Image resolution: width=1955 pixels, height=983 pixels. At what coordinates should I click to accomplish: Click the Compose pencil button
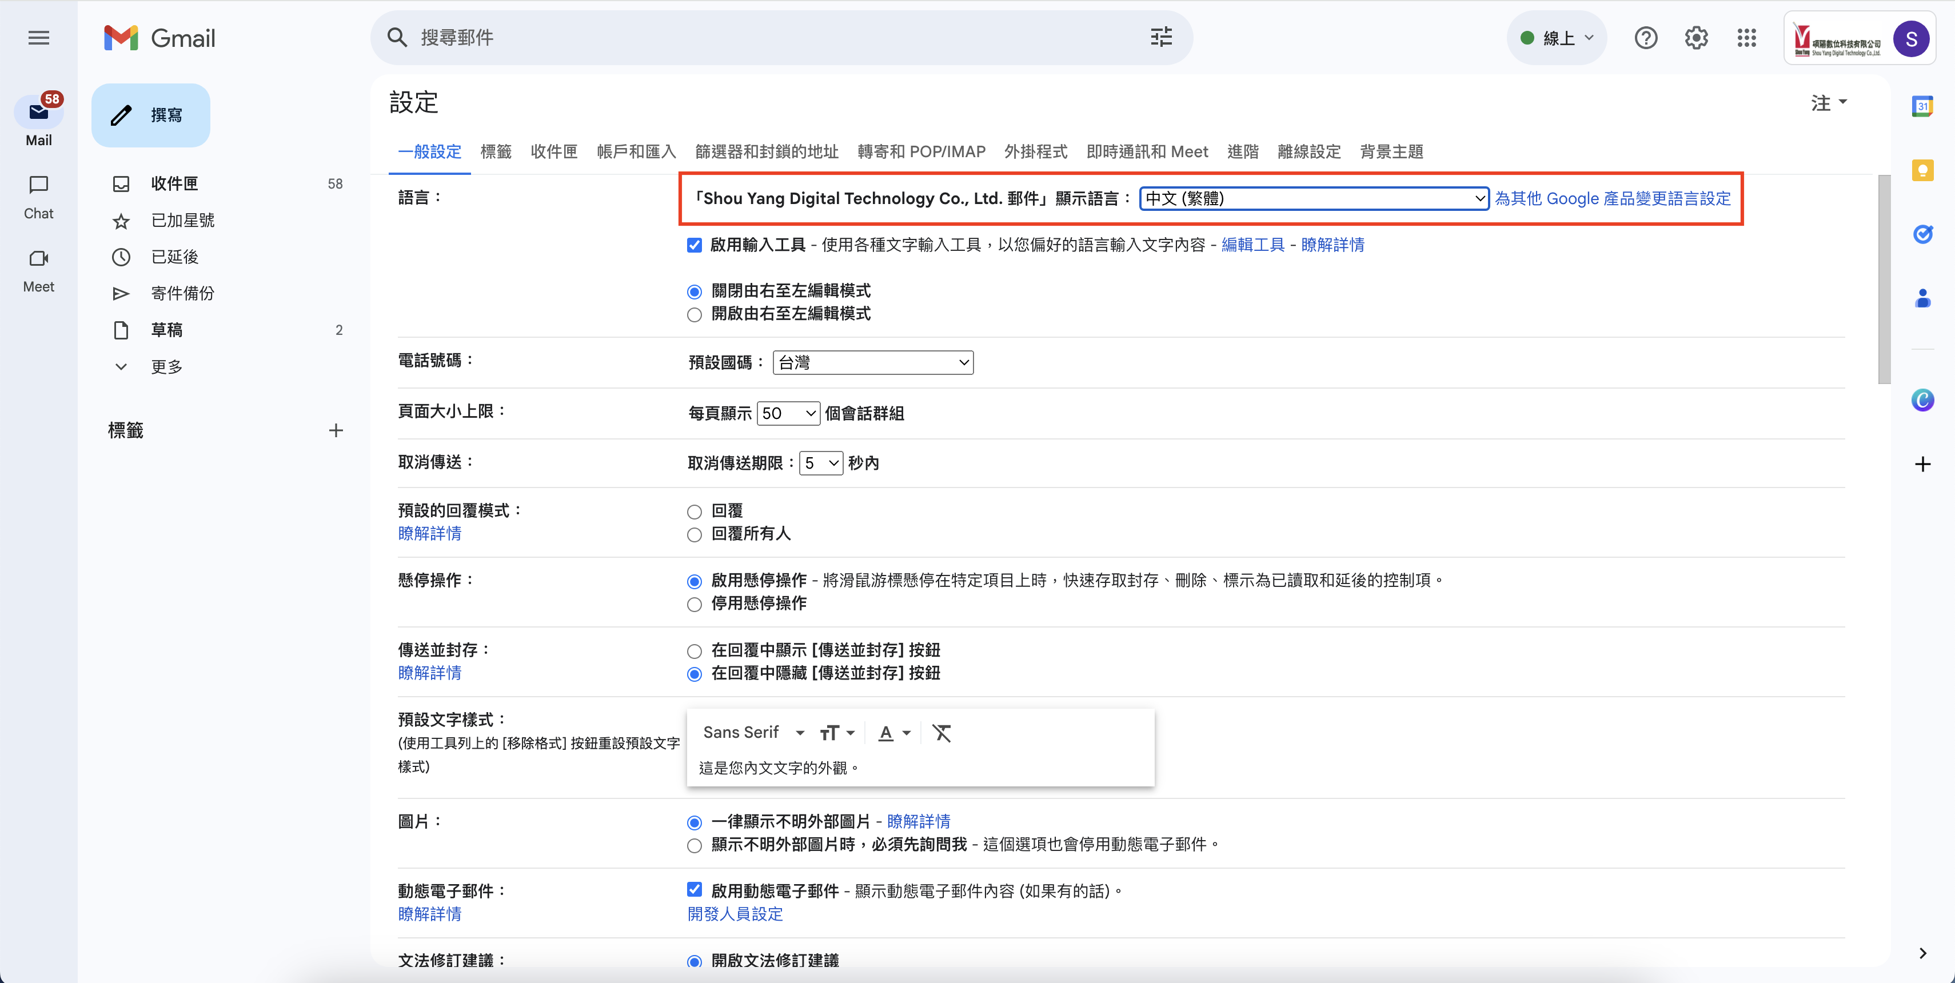pyautogui.click(x=150, y=115)
